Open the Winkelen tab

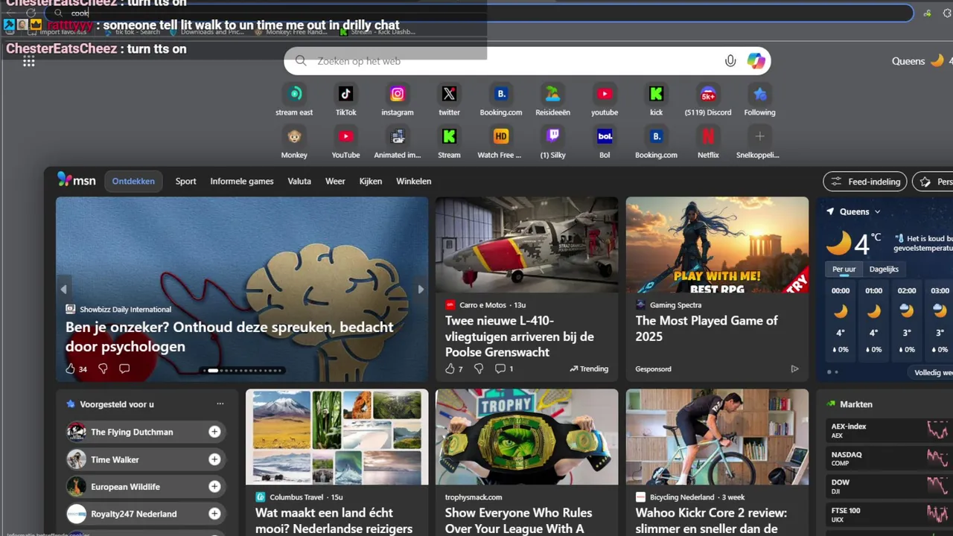414,181
